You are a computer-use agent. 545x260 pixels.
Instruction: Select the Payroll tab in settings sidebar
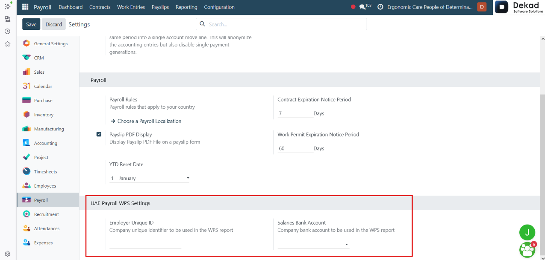(48, 200)
